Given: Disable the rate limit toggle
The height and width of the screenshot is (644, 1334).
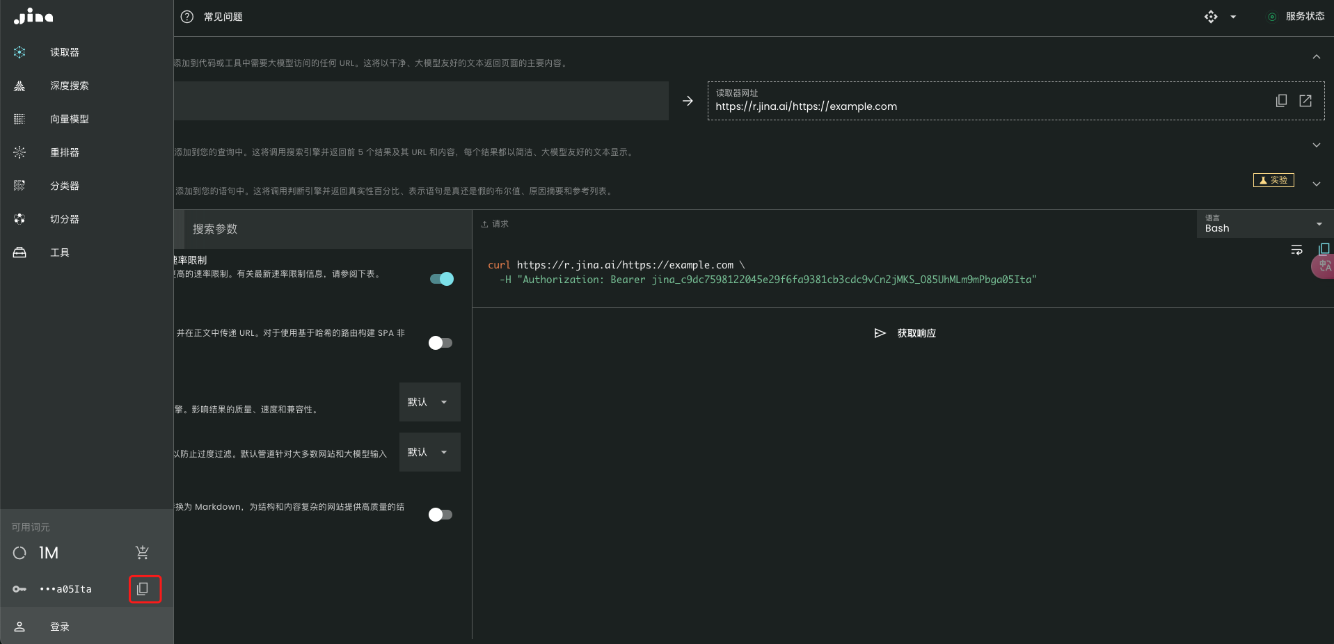Looking at the screenshot, I should tap(441, 279).
